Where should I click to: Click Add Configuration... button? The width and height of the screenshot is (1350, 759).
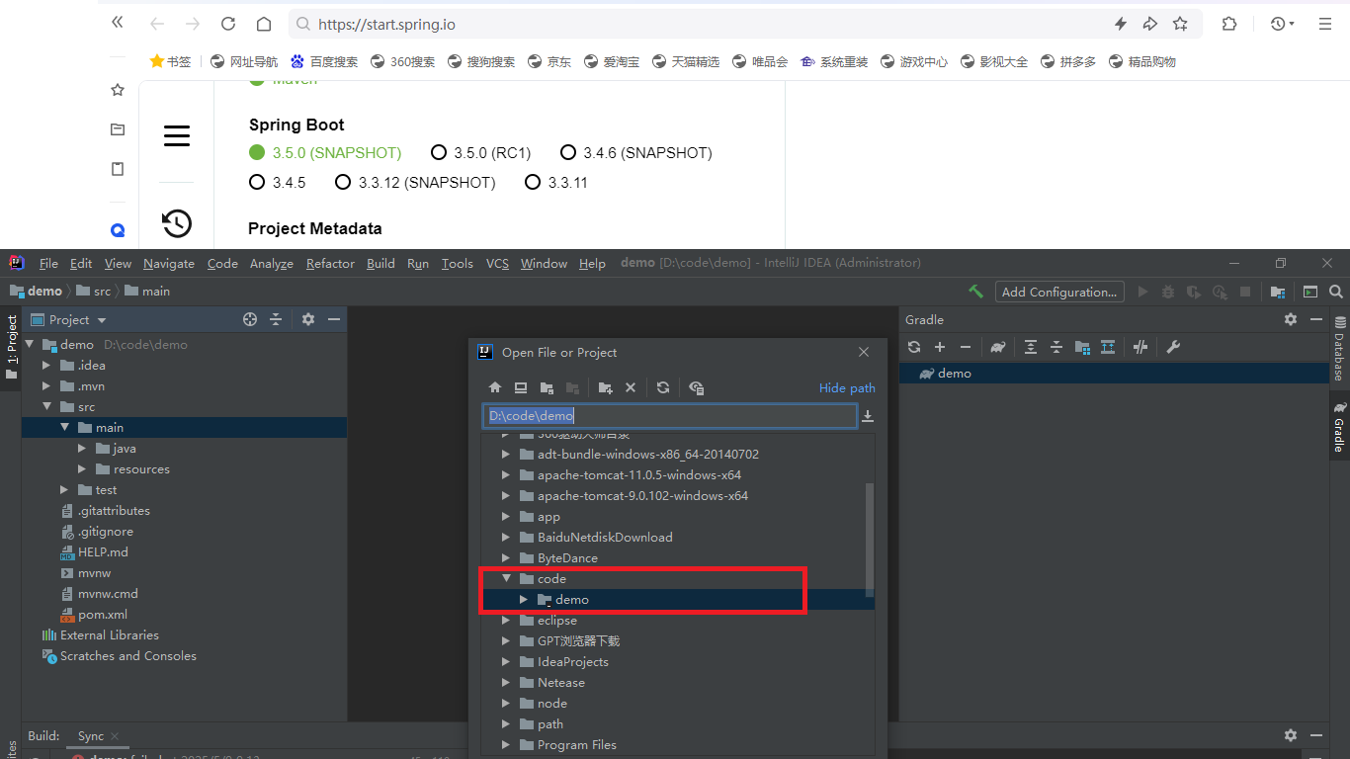pos(1059,292)
